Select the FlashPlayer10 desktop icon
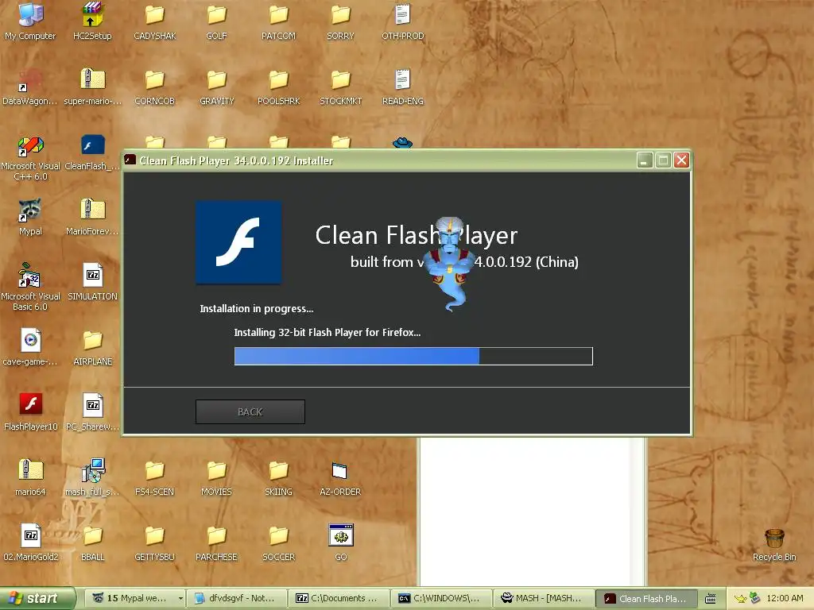Screen dimensions: 814x610 coord(30,412)
